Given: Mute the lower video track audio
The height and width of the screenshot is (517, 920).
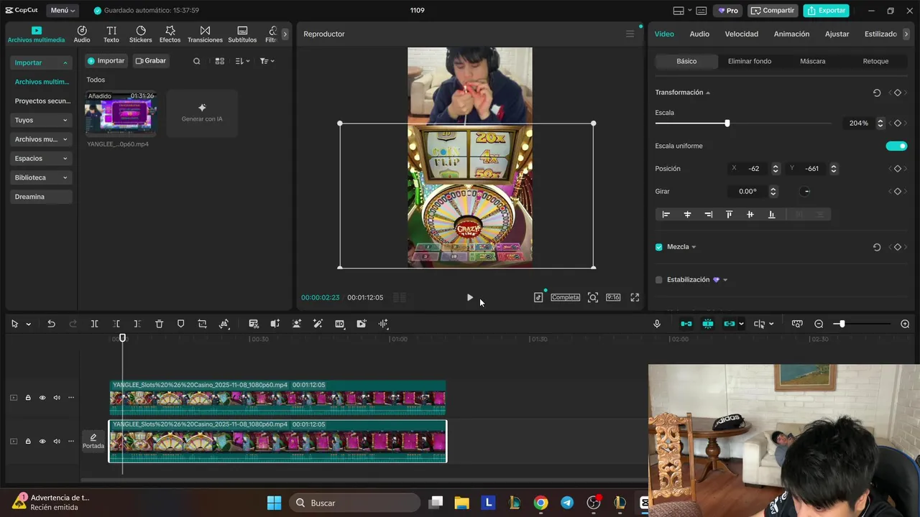Looking at the screenshot, I should 57,441.
